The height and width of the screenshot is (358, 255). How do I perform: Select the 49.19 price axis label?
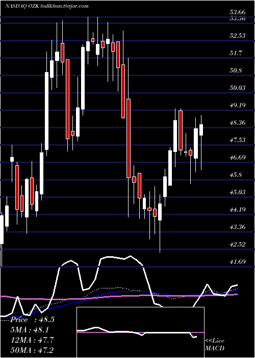pos(238,105)
